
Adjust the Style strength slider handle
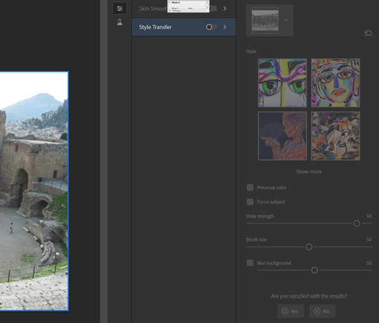(x=356, y=223)
